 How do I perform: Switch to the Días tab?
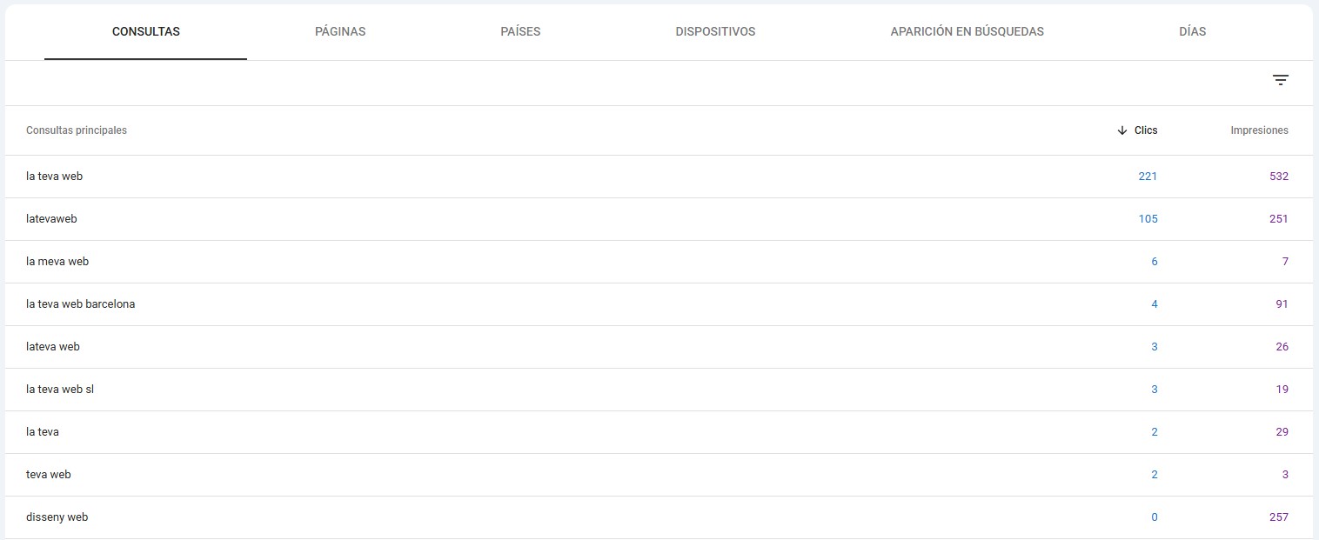1192,31
